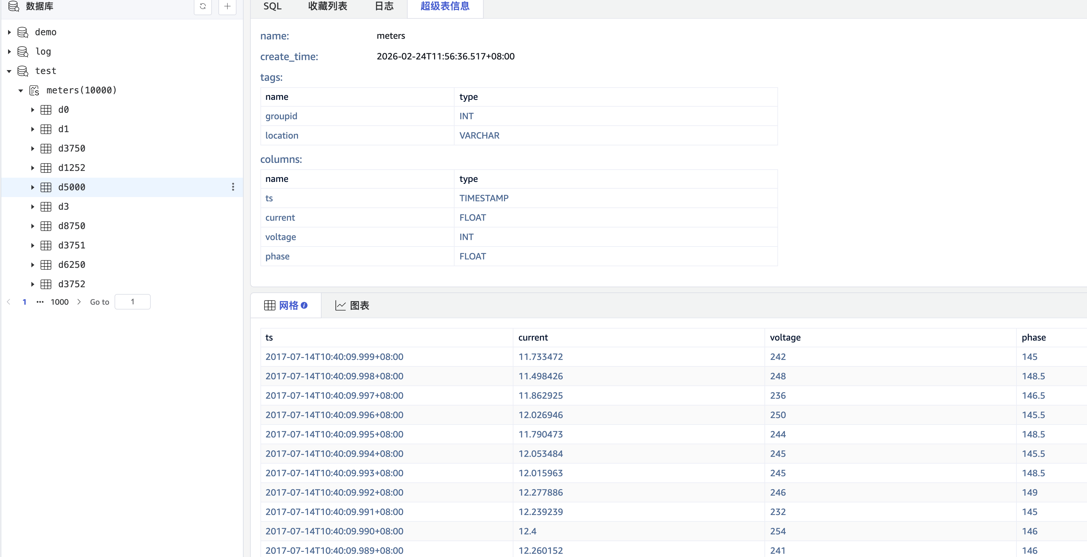This screenshot has width=1087, height=557.
Task: Open the 收藏列表 tab
Action: [327, 6]
